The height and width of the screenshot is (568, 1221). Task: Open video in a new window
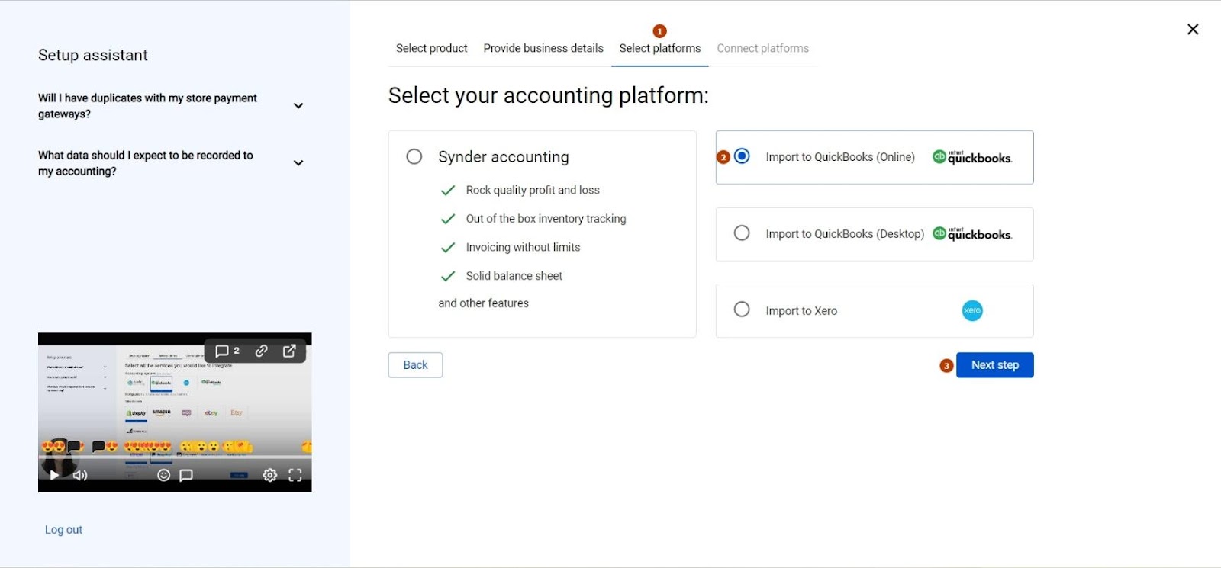pyautogui.click(x=289, y=351)
